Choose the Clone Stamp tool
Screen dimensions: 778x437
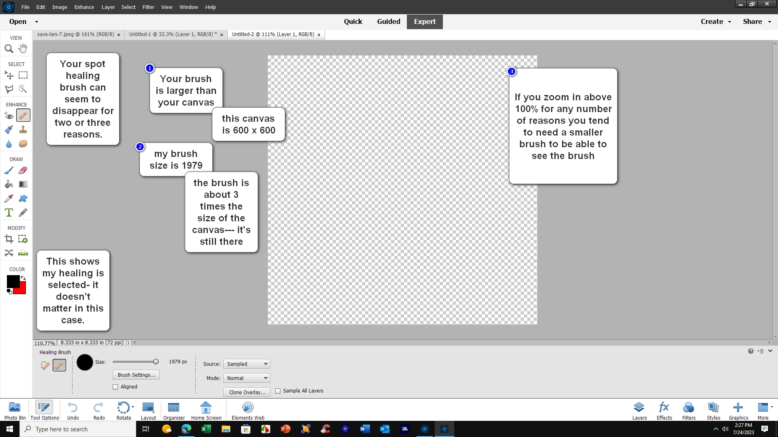(x=23, y=129)
